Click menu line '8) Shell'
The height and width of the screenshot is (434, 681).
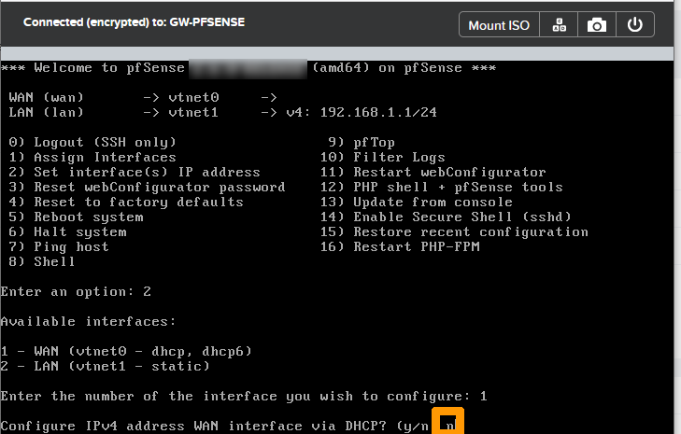click(x=42, y=261)
